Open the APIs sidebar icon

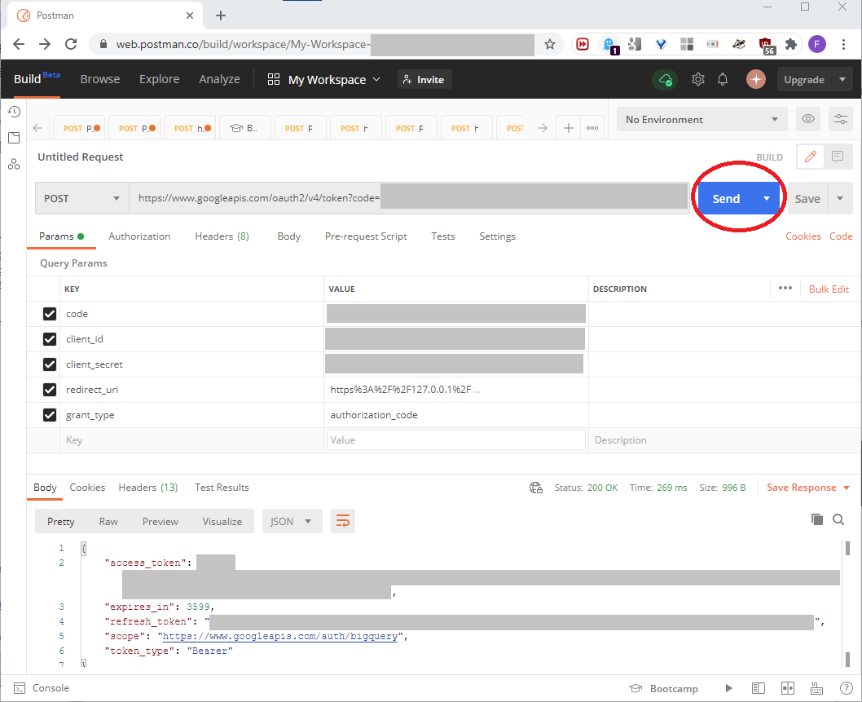(x=15, y=164)
